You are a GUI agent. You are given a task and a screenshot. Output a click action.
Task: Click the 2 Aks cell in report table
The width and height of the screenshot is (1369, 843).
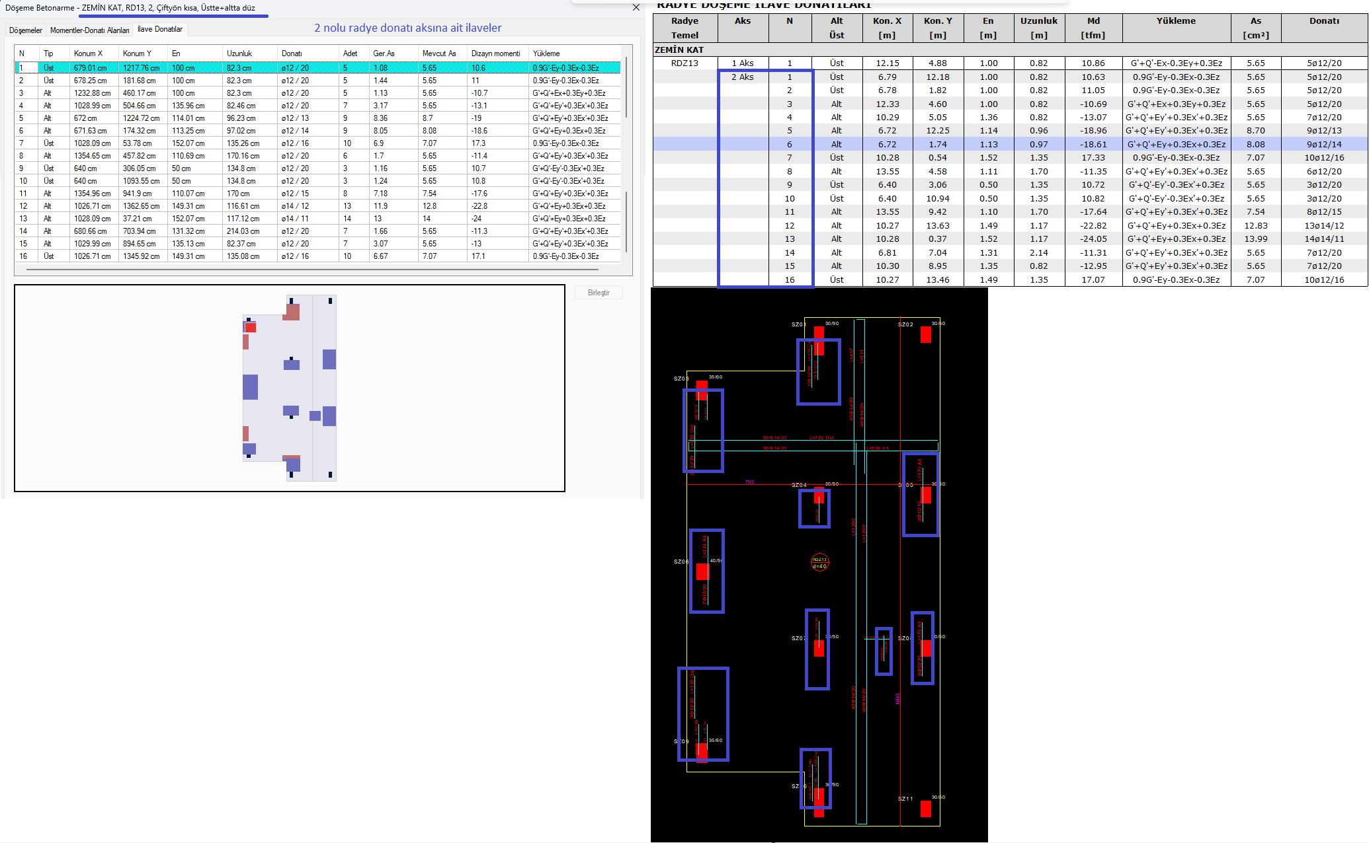[743, 77]
